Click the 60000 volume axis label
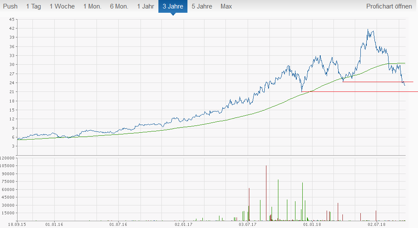 pos(8,189)
